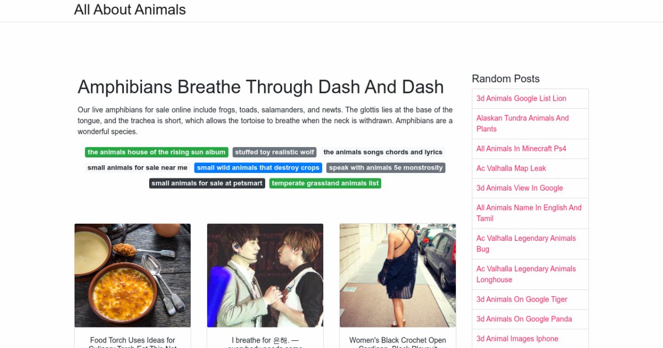663x348 pixels.
Task: Open 'All Animals In Minecraft Ps4' link
Action: pyautogui.click(x=521, y=149)
